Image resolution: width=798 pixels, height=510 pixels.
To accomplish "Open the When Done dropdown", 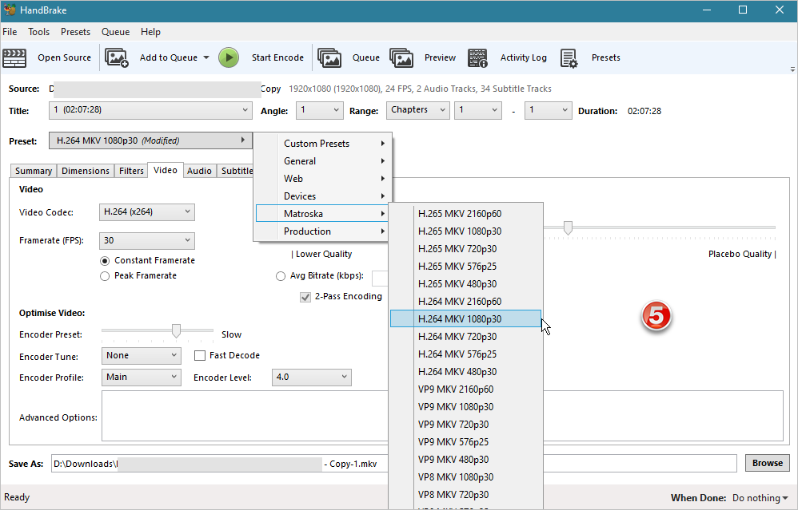I will [760, 498].
